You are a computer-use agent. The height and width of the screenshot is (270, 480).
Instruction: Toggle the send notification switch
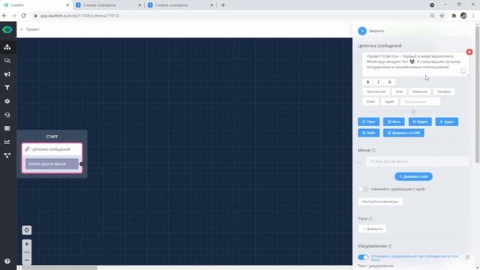point(363,257)
